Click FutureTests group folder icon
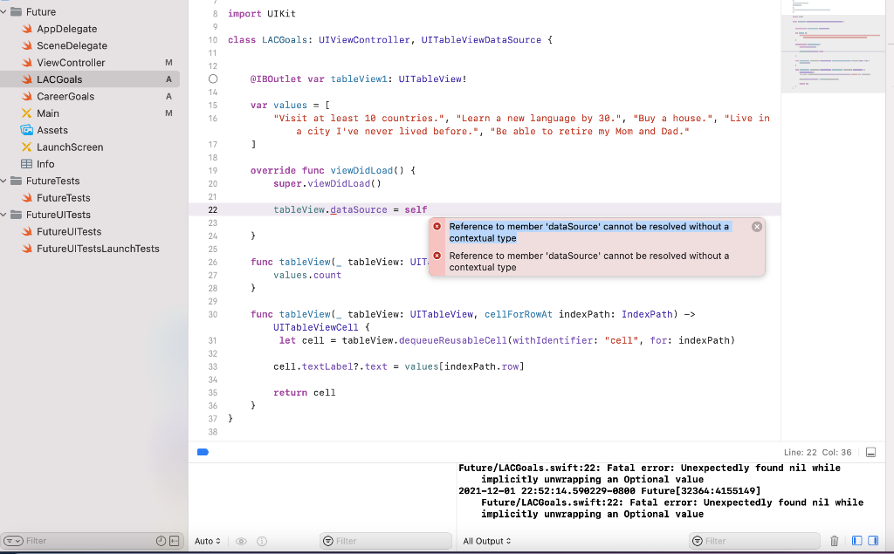The image size is (894, 554). point(16,181)
